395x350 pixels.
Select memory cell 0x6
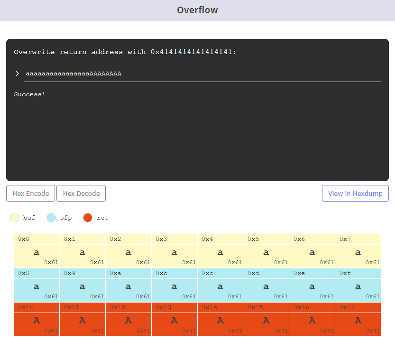[x=312, y=251]
